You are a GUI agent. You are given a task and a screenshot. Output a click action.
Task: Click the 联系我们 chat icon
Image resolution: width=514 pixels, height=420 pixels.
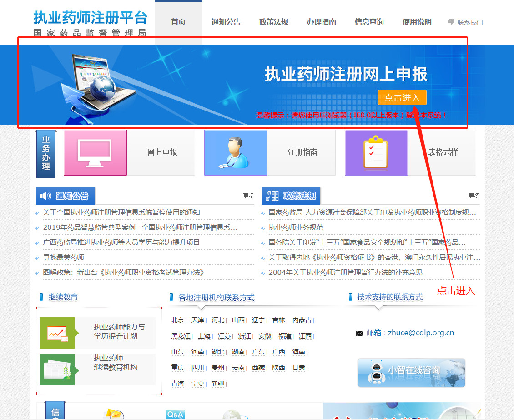coord(451,22)
